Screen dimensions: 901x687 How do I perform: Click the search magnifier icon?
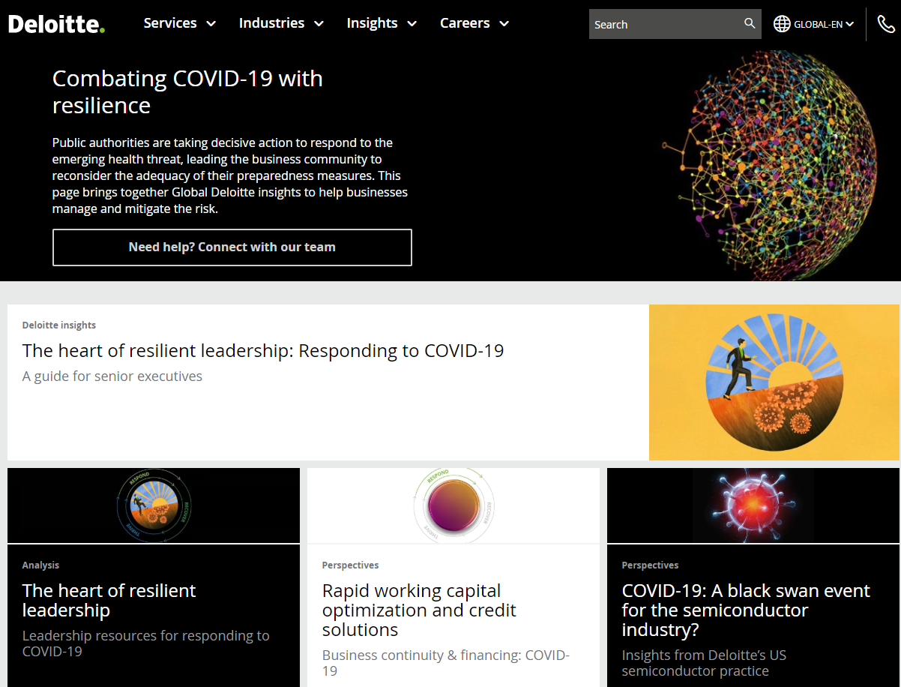click(x=750, y=24)
